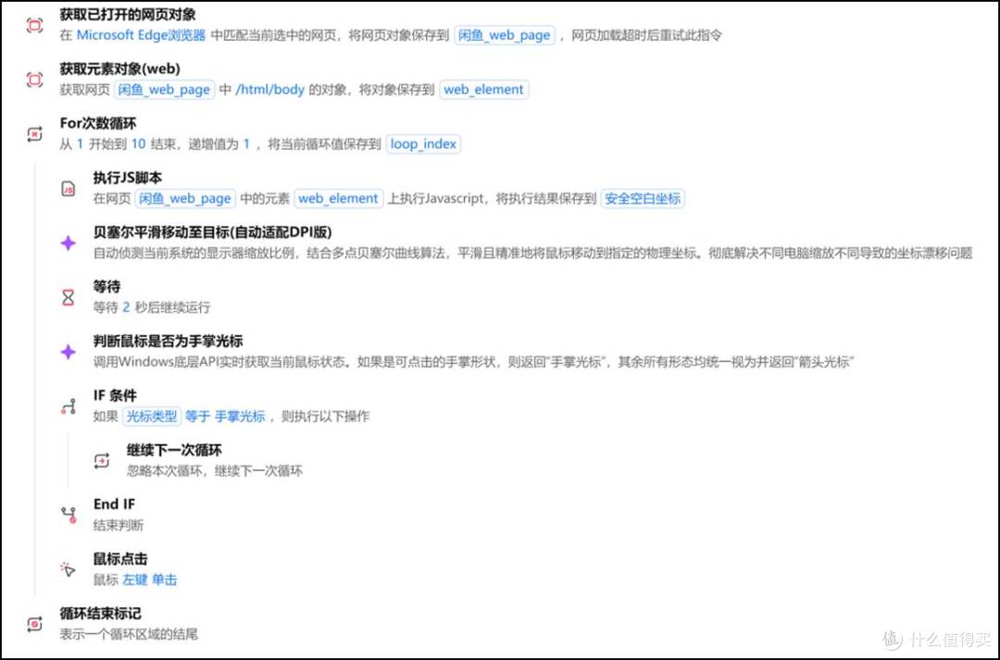Select the 继续下一次循环 step title
The height and width of the screenshot is (660, 1000).
pos(174,450)
